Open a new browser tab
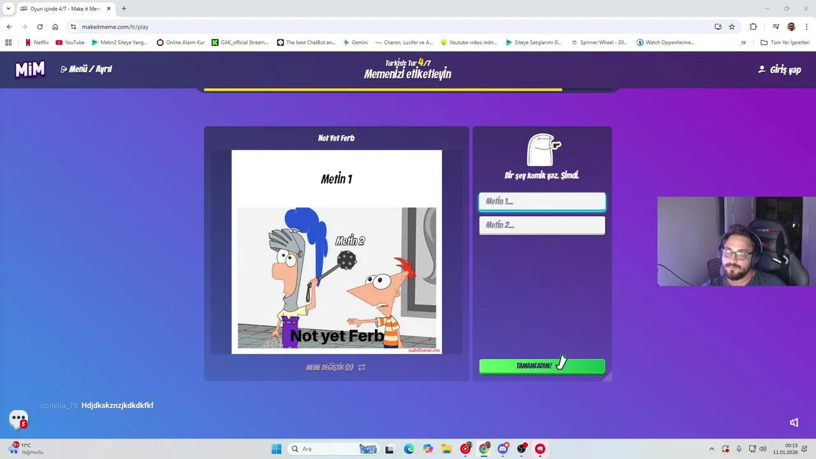Image resolution: width=816 pixels, height=459 pixels. (x=124, y=8)
